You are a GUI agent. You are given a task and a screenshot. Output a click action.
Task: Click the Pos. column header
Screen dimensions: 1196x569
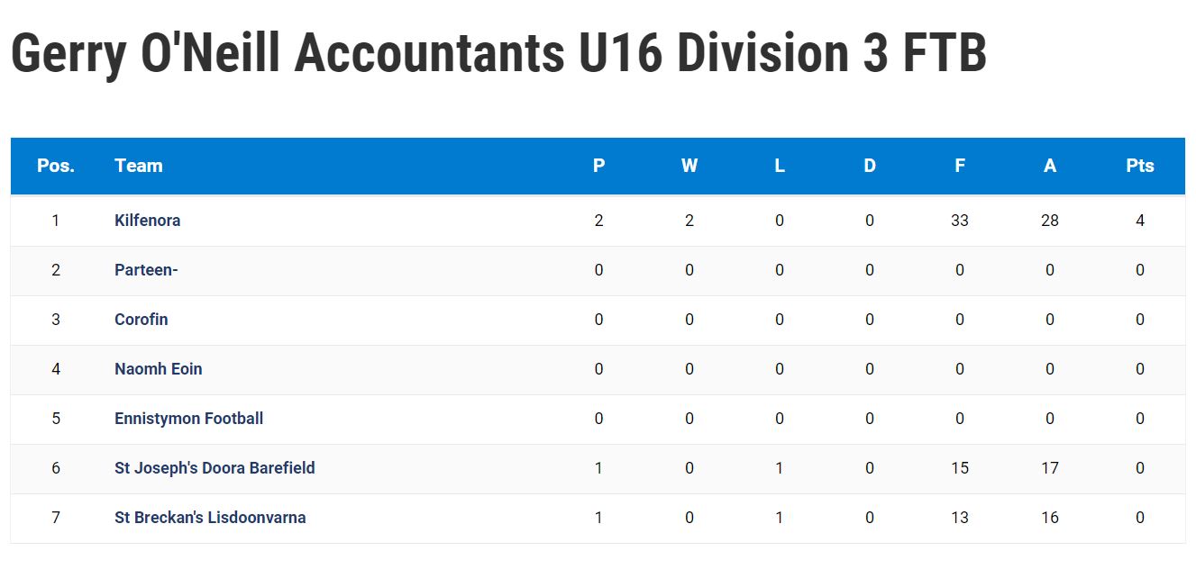pyautogui.click(x=56, y=166)
